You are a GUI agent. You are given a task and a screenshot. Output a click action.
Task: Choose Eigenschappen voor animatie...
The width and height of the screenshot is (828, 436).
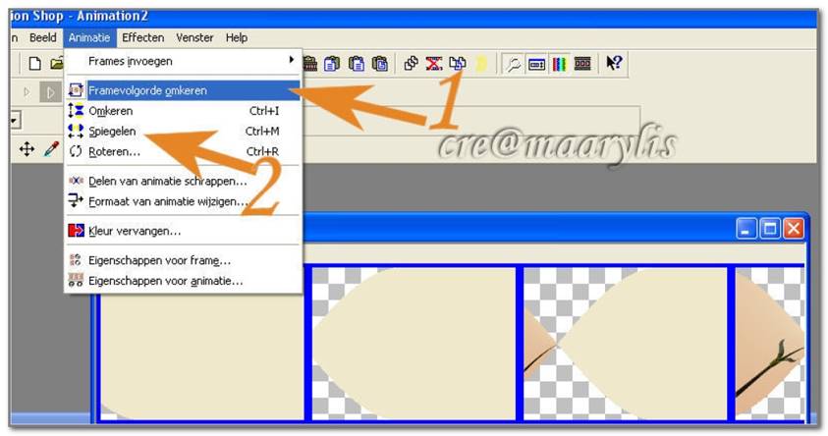183,281
